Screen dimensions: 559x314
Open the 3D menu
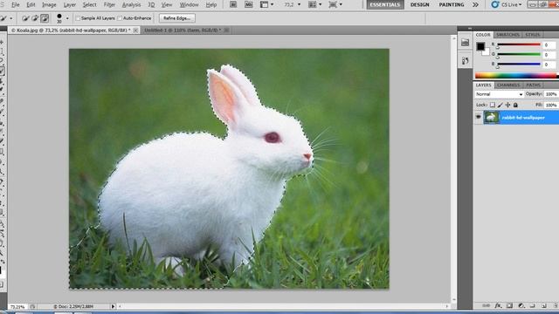tap(151, 4)
